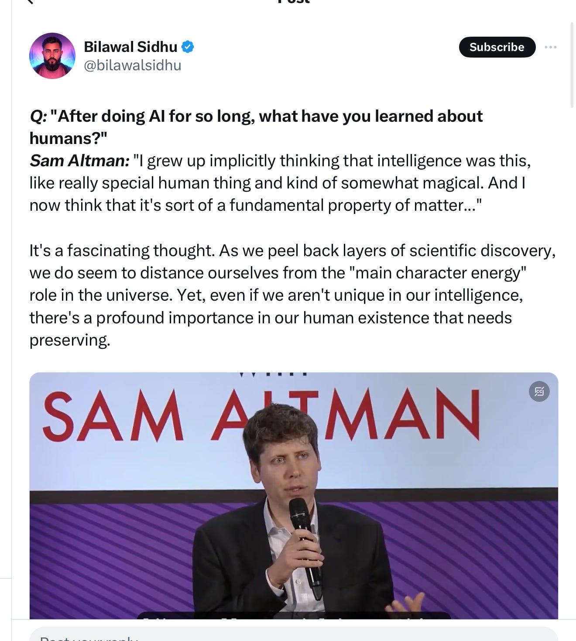The height and width of the screenshot is (641, 576).
Task: Open @bilawalsidhu's profile via the handle link
Action: pos(133,66)
